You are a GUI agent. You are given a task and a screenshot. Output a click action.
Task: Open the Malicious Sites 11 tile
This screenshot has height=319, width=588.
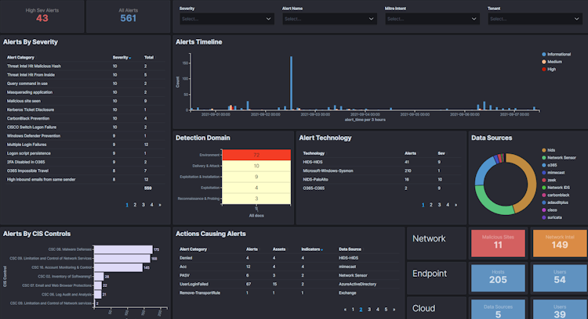point(498,243)
